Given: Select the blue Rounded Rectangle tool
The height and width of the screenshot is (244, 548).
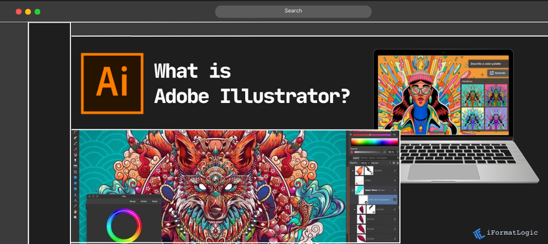Looking at the screenshot, I should tap(76, 189).
